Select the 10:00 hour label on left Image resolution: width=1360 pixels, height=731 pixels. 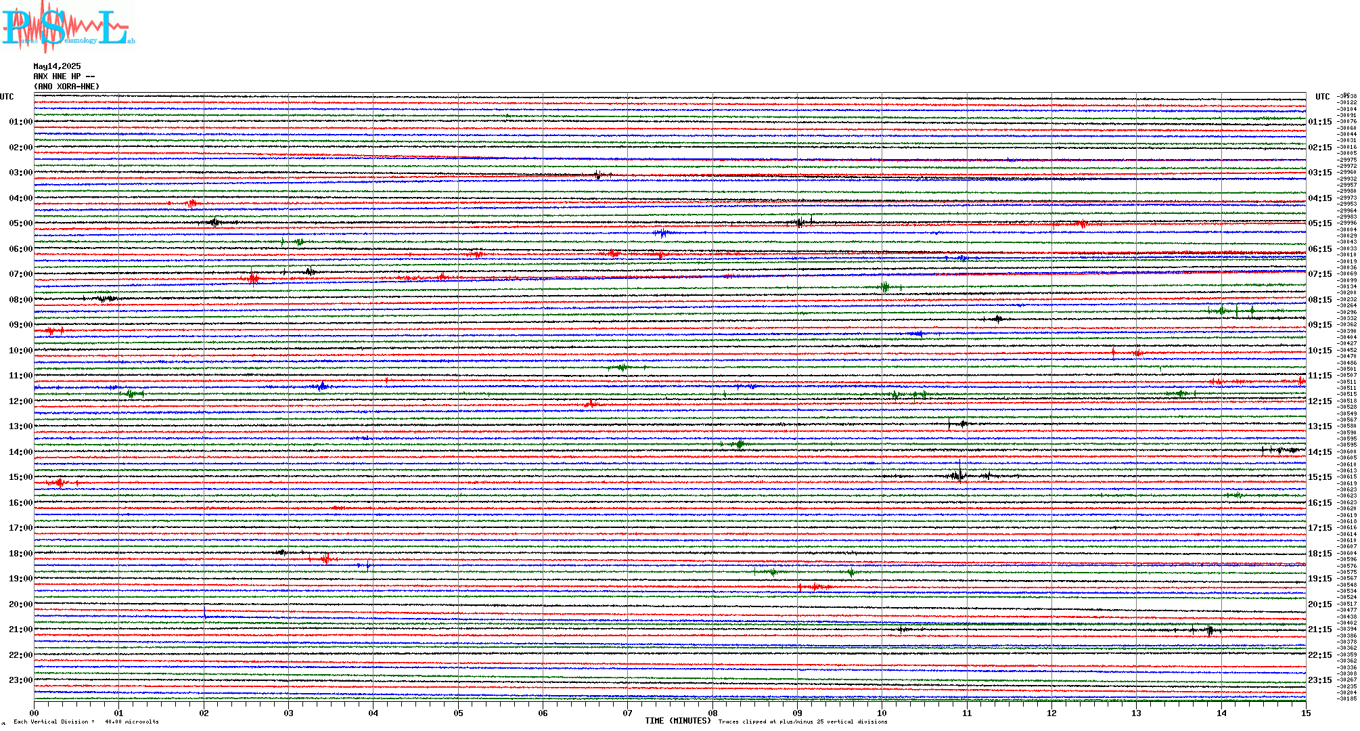point(20,351)
